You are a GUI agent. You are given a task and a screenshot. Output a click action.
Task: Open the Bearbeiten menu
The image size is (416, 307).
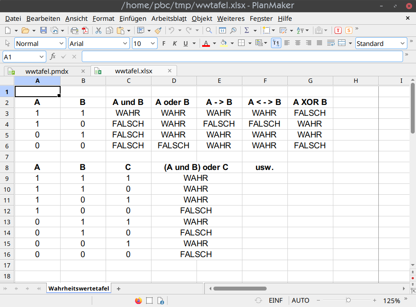coord(43,19)
